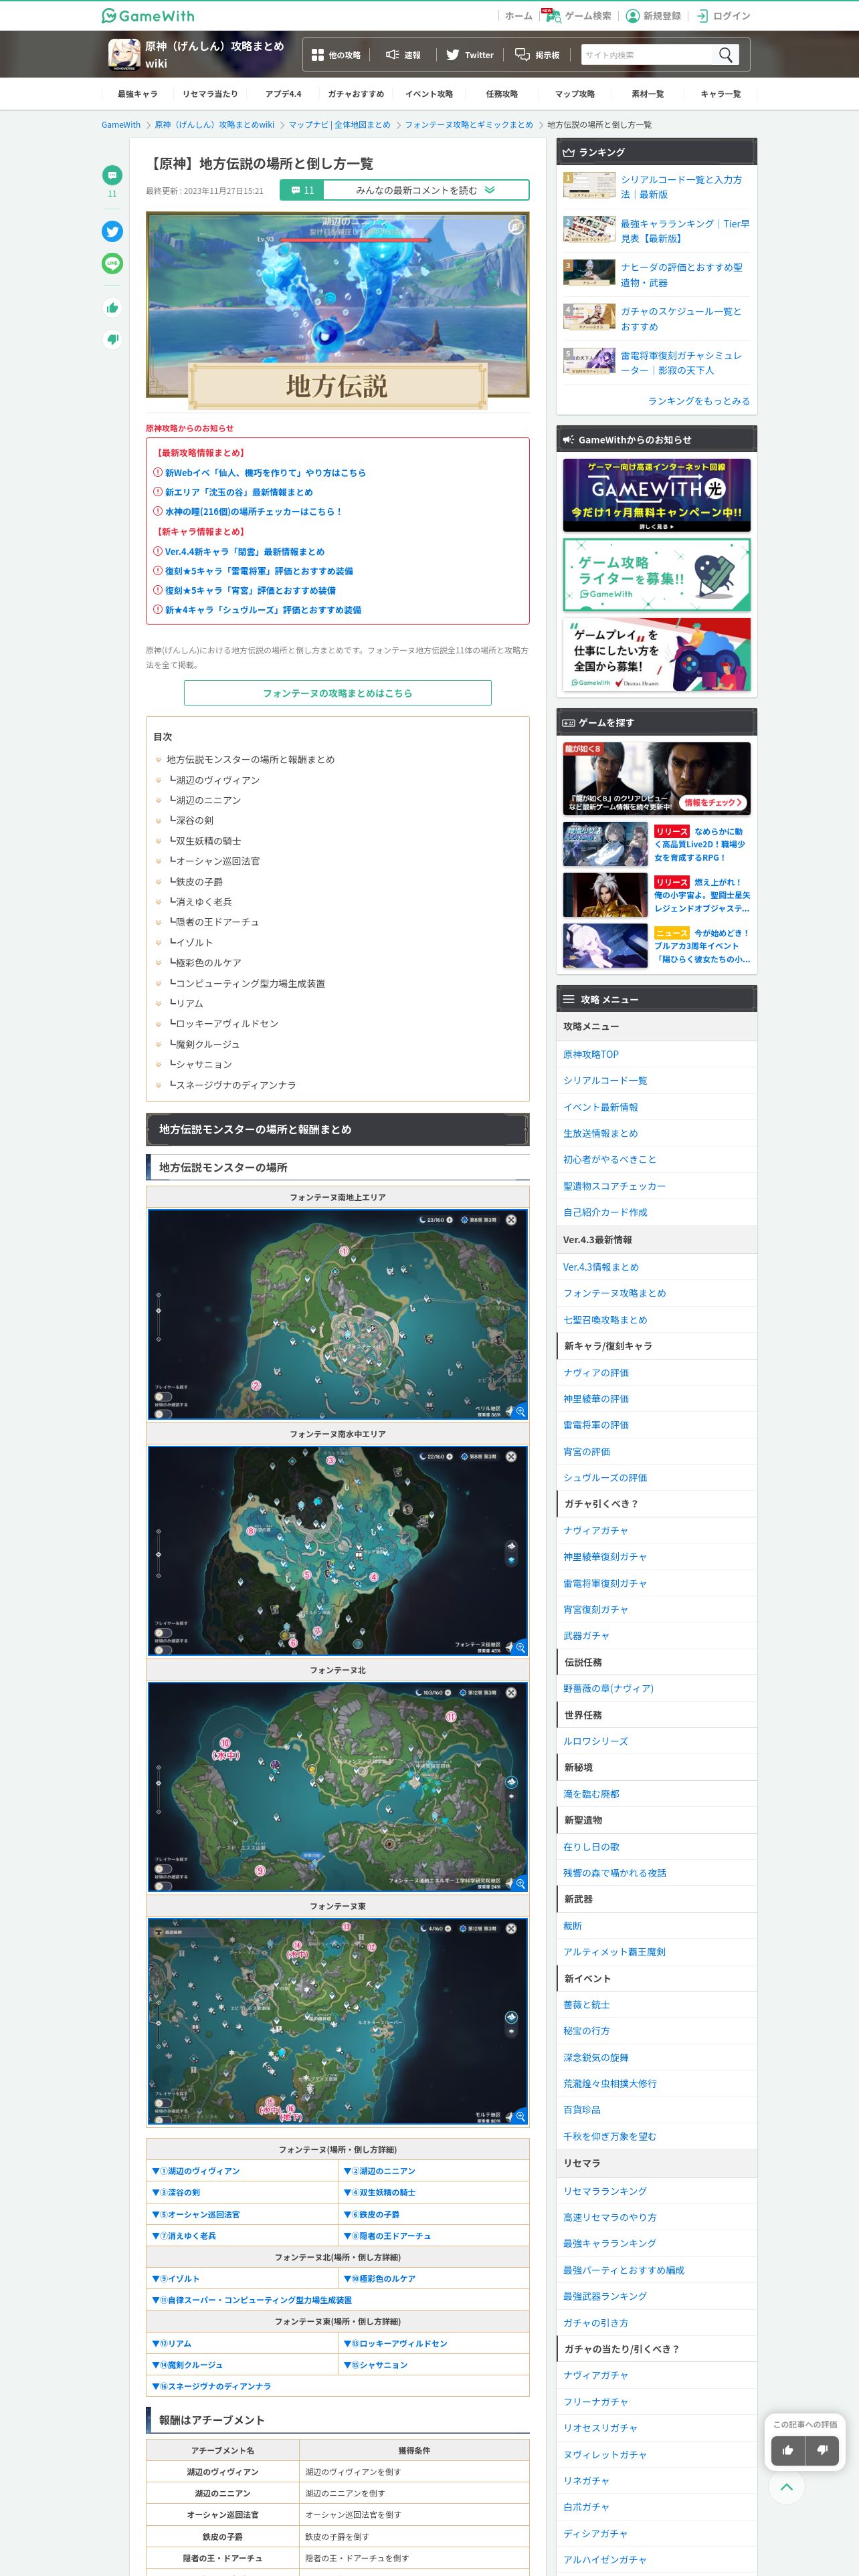This screenshot has height=2576, width=859.
Task: Select 極彩色のルケア in the 目次 list
Action: [207, 963]
